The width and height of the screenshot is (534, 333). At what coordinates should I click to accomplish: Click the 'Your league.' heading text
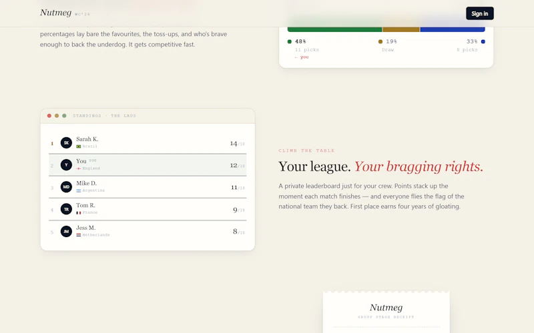tap(314, 166)
